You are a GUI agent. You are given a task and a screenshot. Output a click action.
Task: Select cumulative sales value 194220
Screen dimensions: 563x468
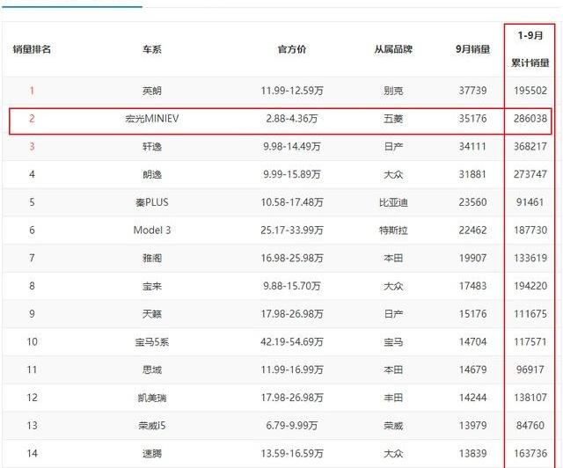tap(530, 286)
